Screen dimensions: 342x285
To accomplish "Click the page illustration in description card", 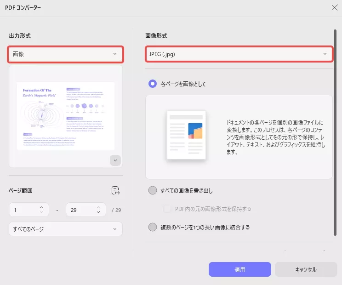I will [186, 135].
